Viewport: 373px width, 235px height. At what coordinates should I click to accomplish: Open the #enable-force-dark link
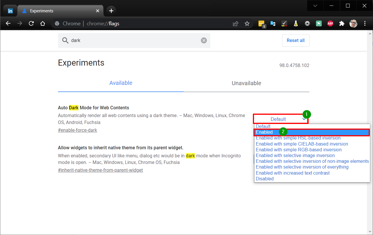coord(78,130)
